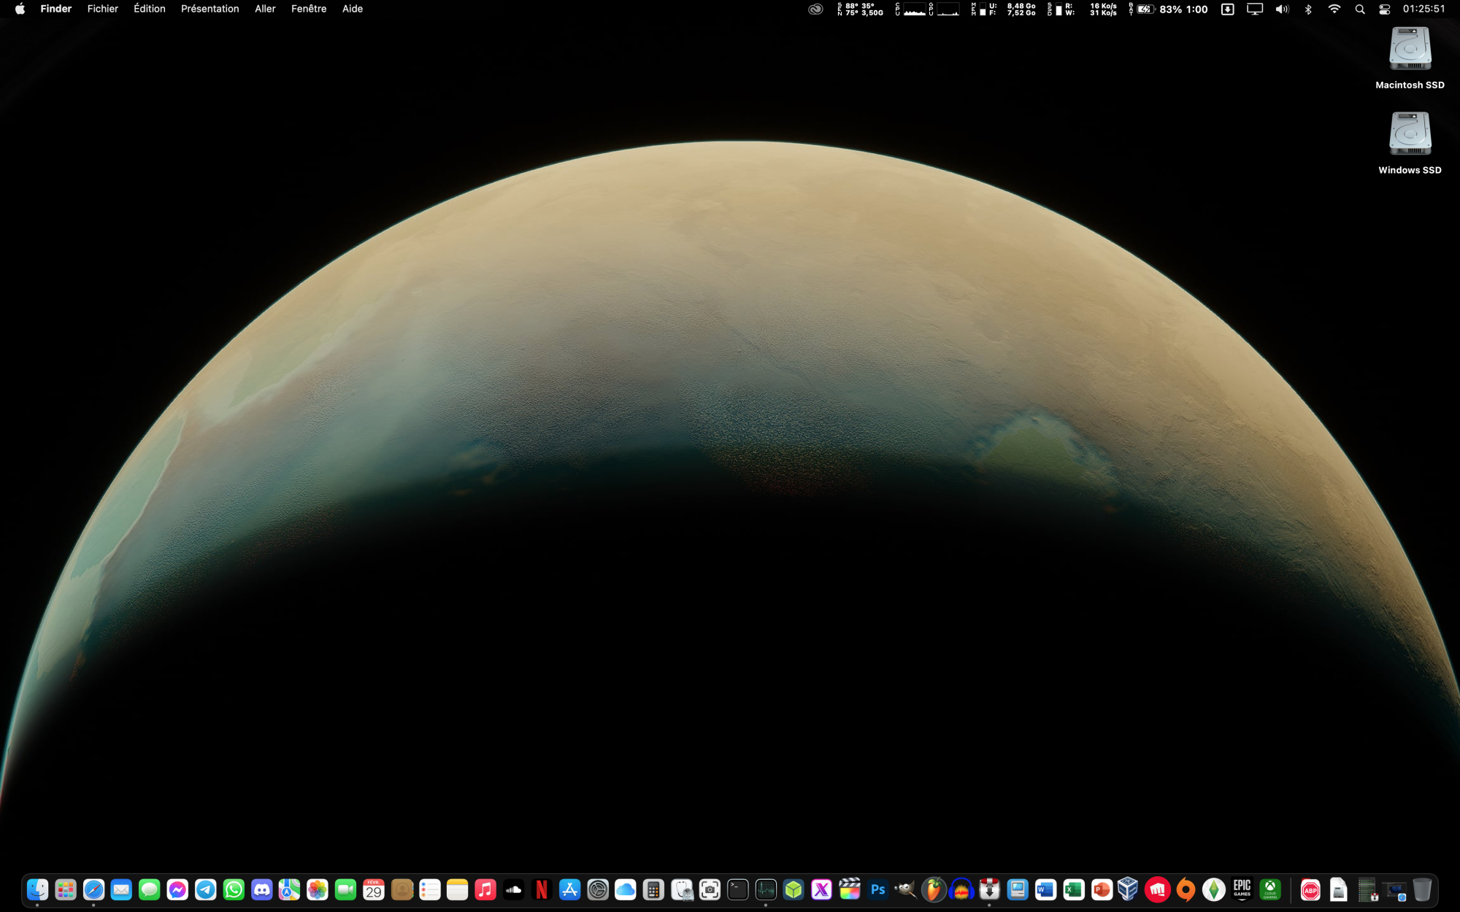Viewport: 1460px width, 912px height.
Task: Click the download tray menu bar icon
Action: click(x=1228, y=9)
